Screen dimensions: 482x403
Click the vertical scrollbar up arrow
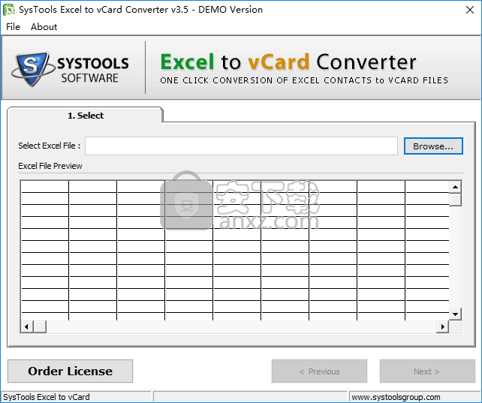pyautogui.click(x=455, y=187)
